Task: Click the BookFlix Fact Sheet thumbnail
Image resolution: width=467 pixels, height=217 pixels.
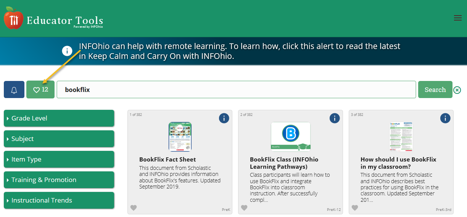Action: click(180, 137)
